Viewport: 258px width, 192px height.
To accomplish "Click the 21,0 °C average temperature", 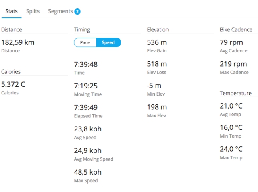I will tap(231, 106).
